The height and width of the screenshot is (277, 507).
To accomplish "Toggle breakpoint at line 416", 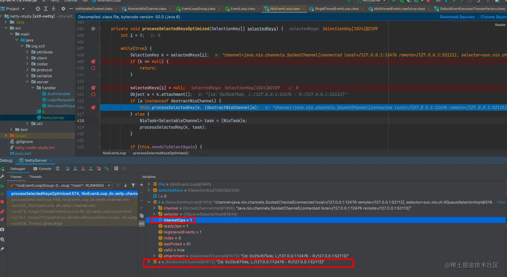I will click(x=93, y=108).
